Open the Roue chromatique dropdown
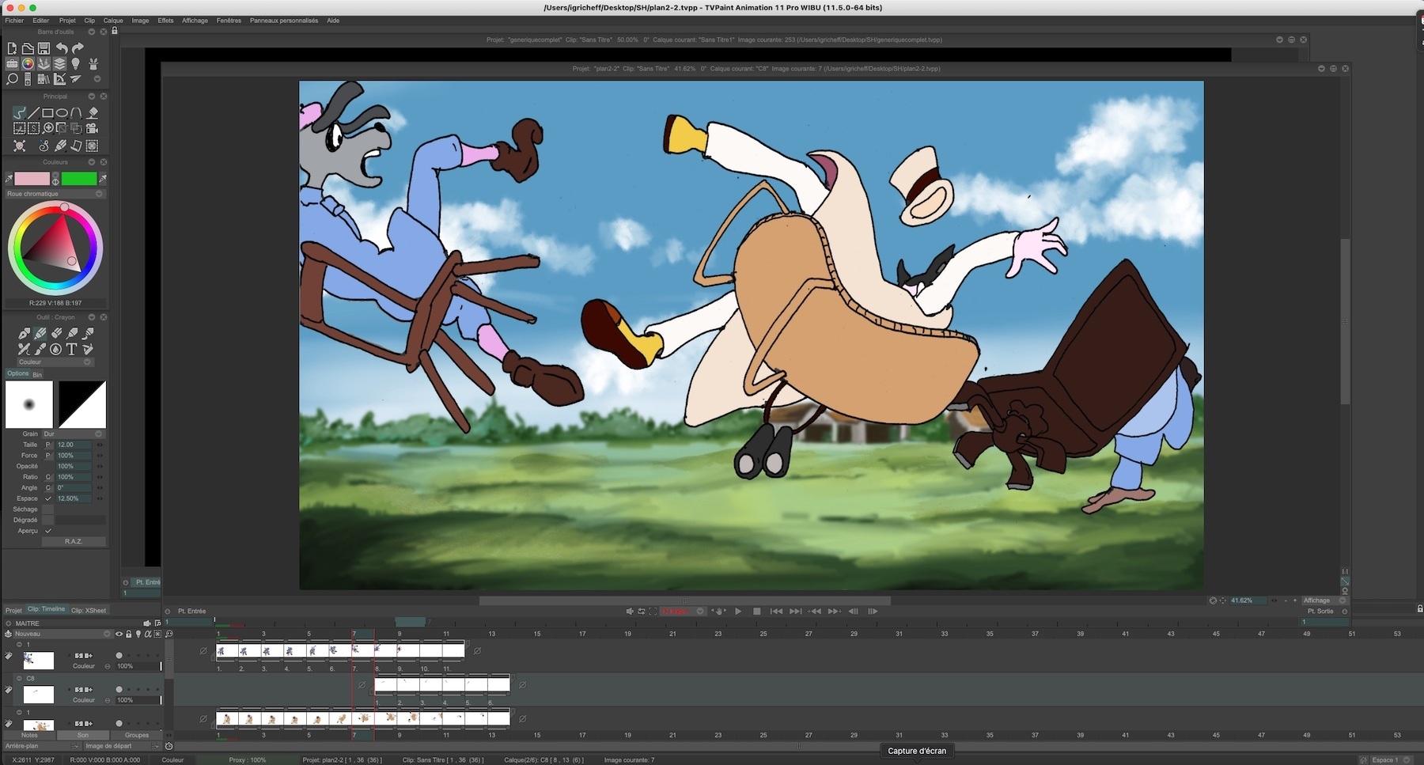The height and width of the screenshot is (765, 1424). pyautogui.click(x=55, y=194)
